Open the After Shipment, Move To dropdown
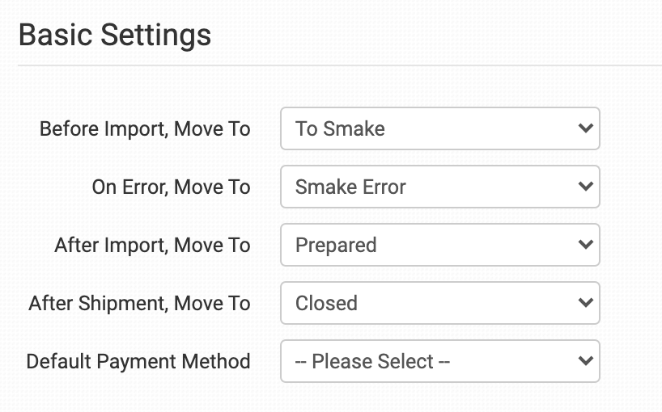The width and height of the screenshot is (662, 412). [439, 303]
